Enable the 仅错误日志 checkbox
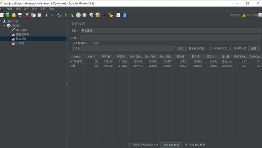This screenshot has width=262, height=148. click(211, 48)
